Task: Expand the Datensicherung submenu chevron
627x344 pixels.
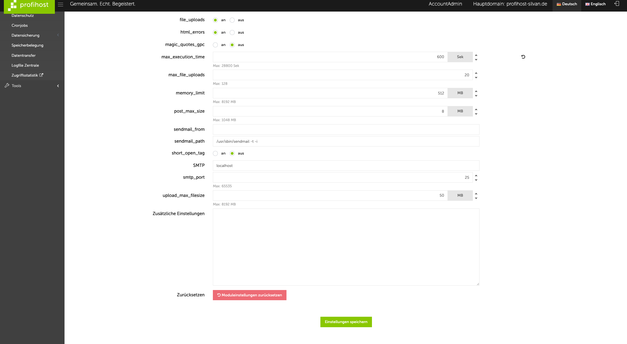Action: click(x=58, y=35)
